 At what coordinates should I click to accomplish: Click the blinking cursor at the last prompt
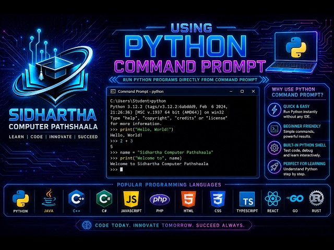pos(121,169)
